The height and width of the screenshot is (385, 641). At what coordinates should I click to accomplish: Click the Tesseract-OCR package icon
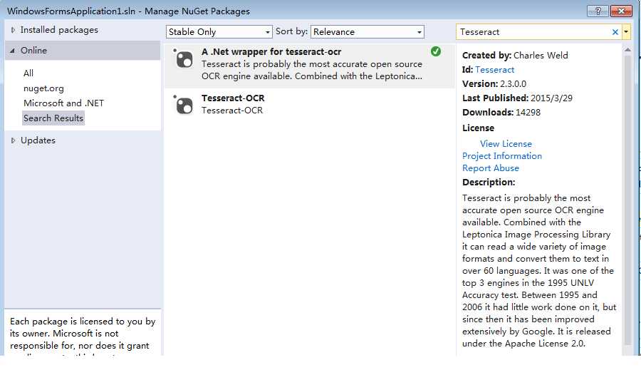(x=184, y=105)
